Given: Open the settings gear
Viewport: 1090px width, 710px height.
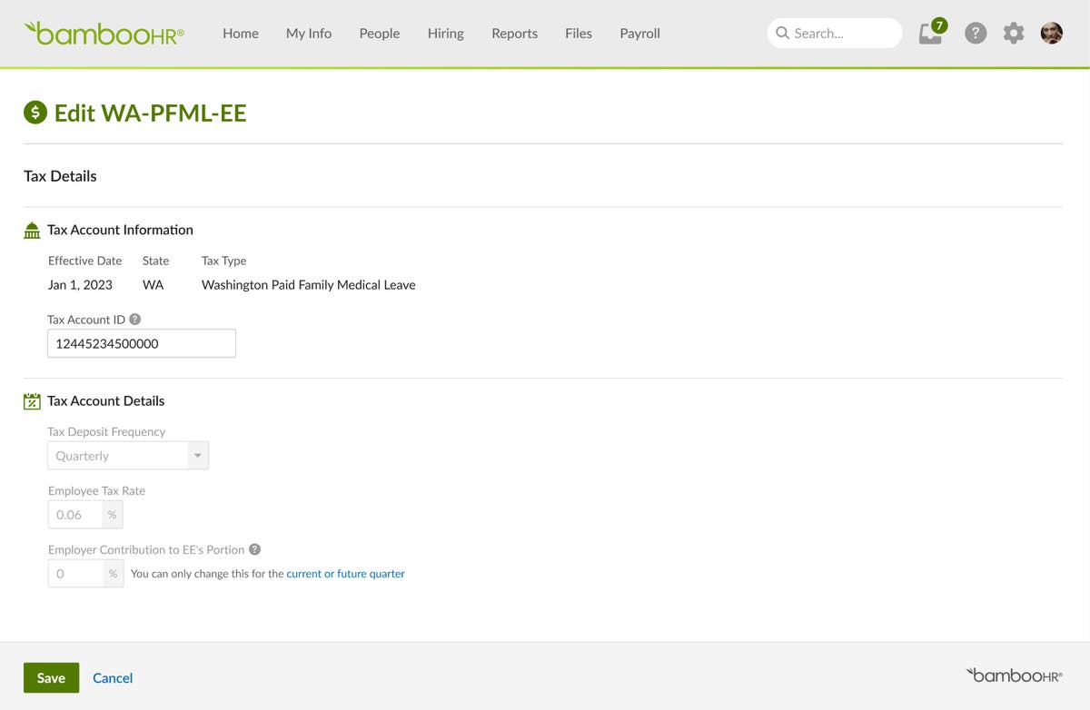Looking at the screenshot, I should tap(1013, 33).
